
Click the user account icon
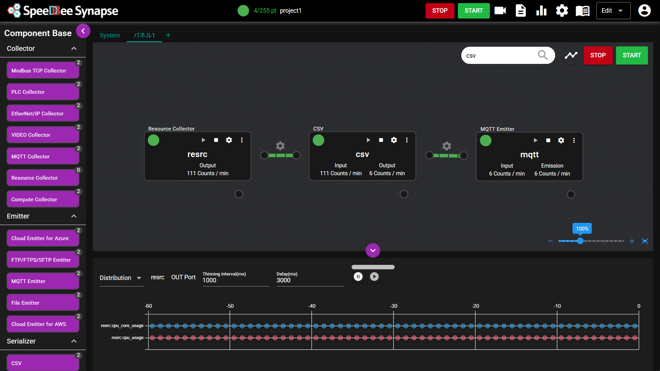644,11
